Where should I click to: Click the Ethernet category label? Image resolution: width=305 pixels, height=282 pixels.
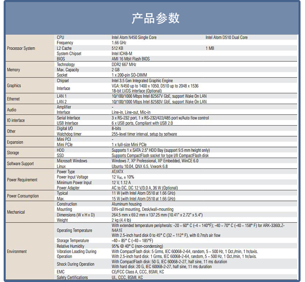pos(13,99)
